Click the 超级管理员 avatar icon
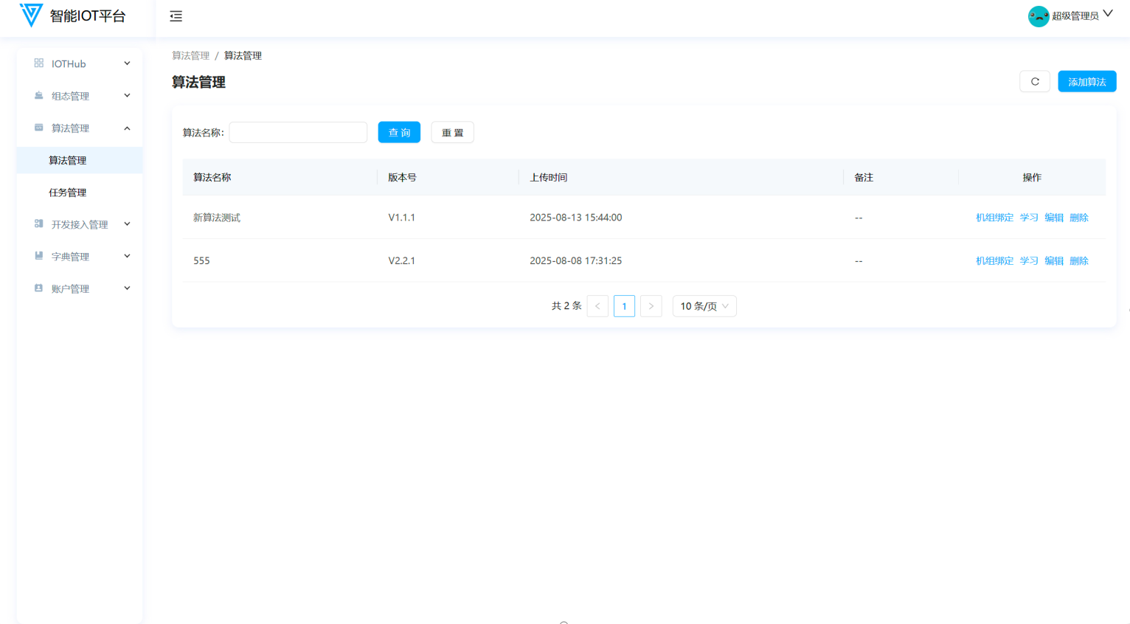Image resolution: width=1130 pixels, height=624 pixels. click(1038, 16)
